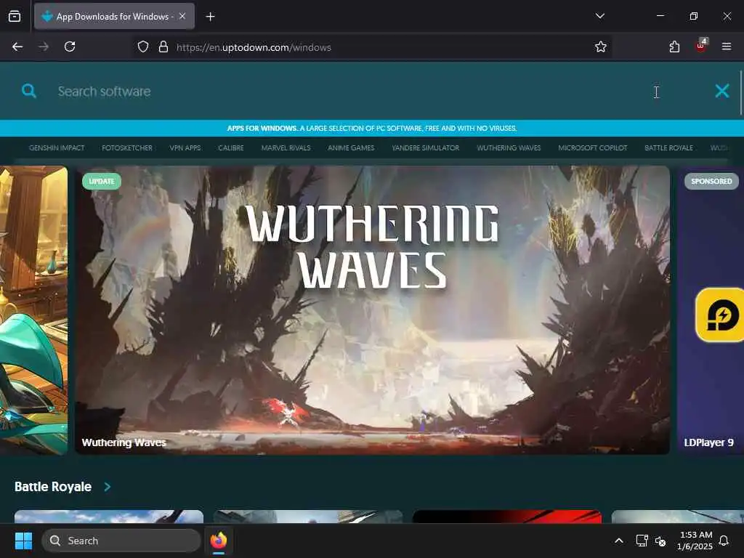Open the Calibre topic link
The image size is (744, 558).
pyautogui.click(x=230, y=148)
